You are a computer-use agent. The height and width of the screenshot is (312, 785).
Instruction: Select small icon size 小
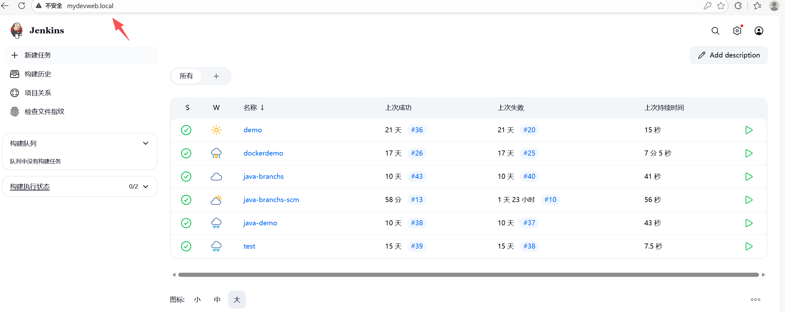197,300
